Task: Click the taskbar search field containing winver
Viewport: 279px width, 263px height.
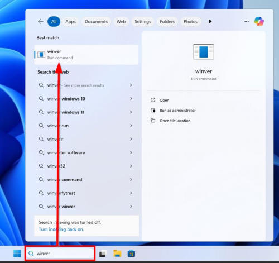Action: (60, 254)
